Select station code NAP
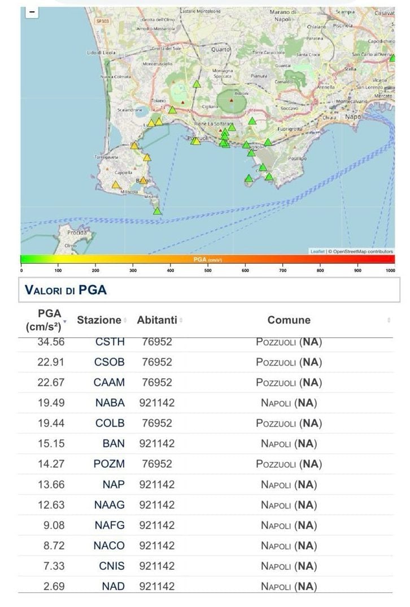 [114, 485]
